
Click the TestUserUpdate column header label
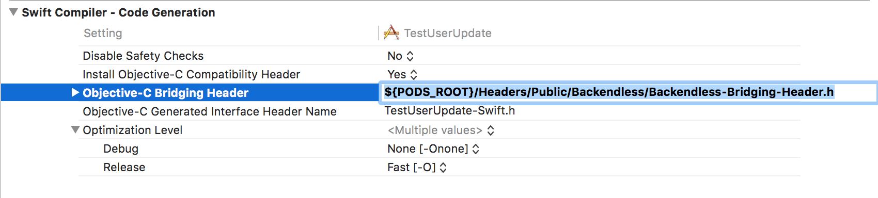click(448, 33)
